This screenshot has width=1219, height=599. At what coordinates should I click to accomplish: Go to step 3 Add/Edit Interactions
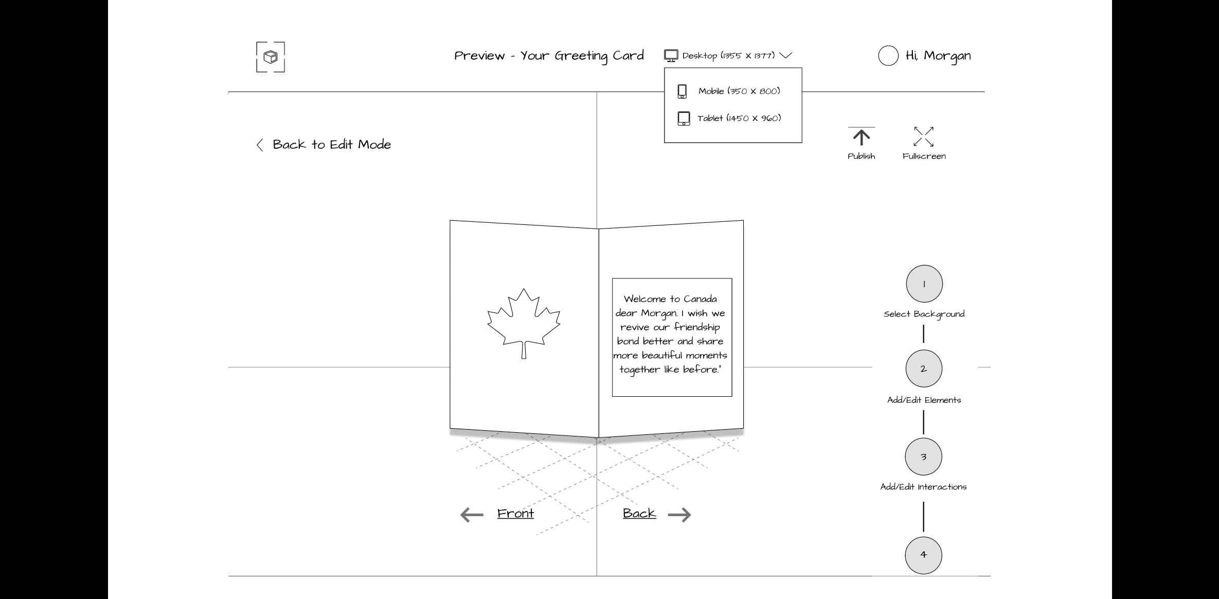(x=924, y=457)
